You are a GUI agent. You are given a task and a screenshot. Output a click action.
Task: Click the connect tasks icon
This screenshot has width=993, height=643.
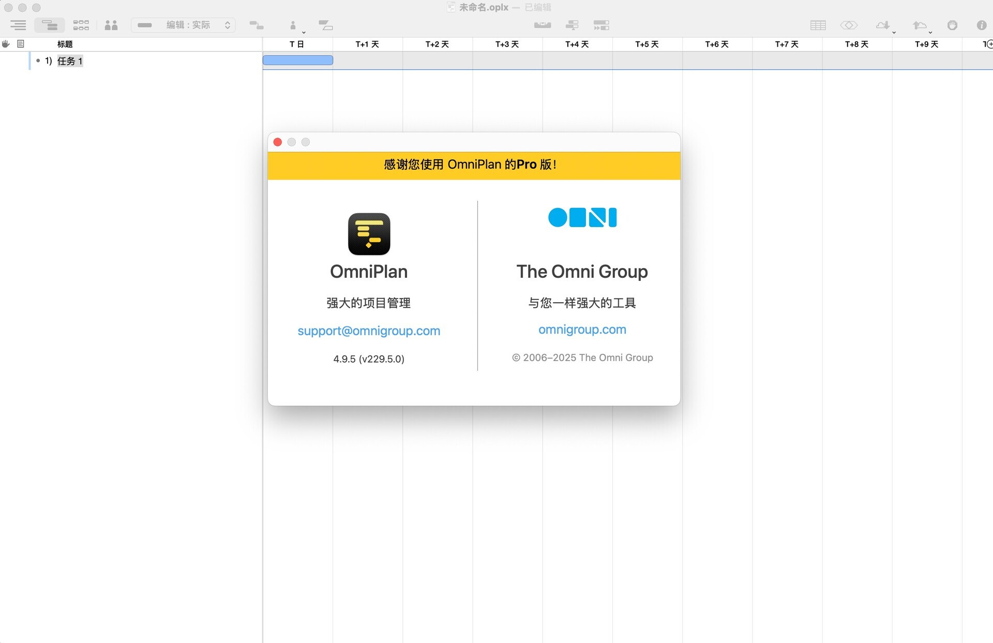point(257,25)
